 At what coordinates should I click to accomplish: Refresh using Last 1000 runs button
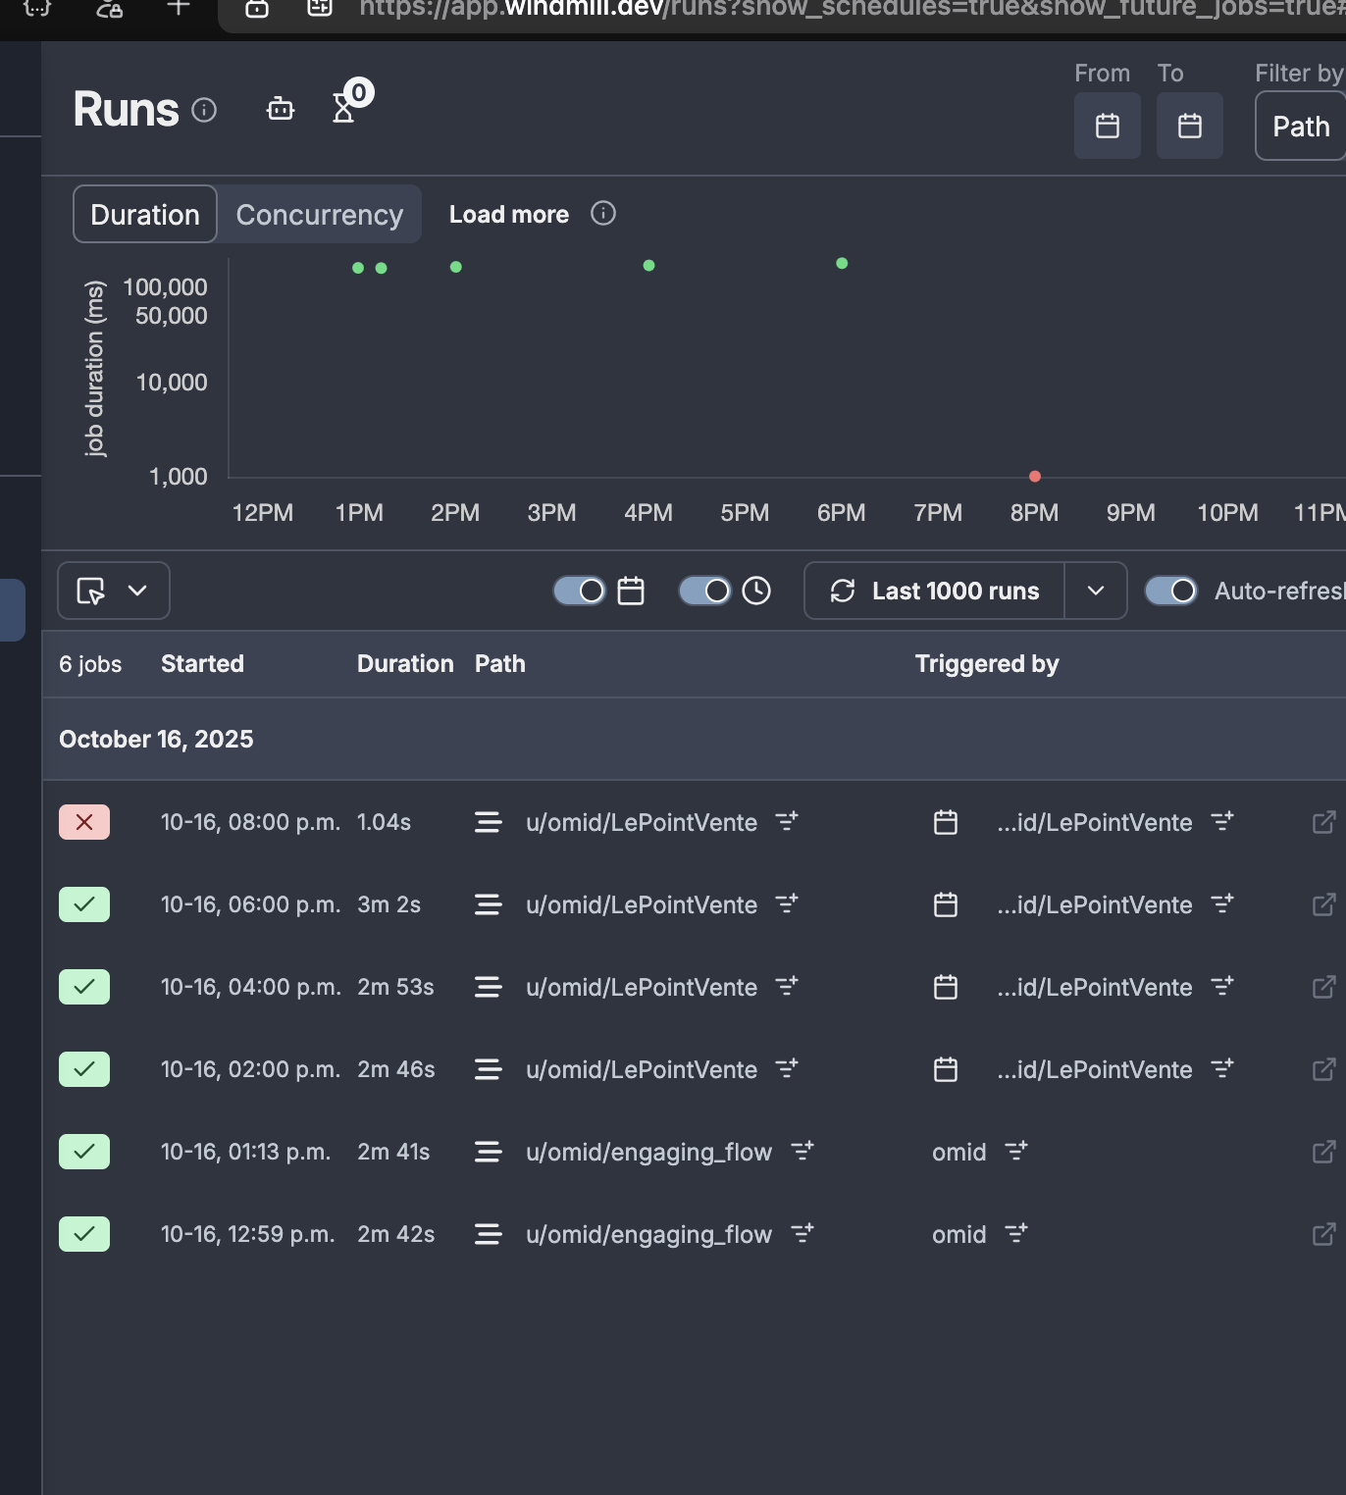tap(935, 591)
